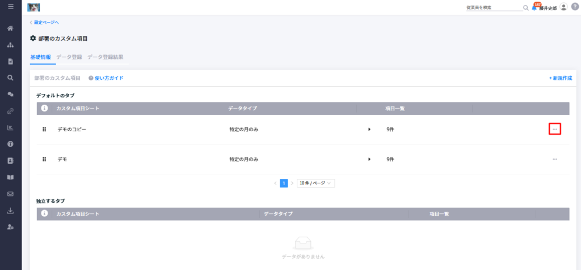Open the 10件/ページ page size dropdown

tap(316, 183)
